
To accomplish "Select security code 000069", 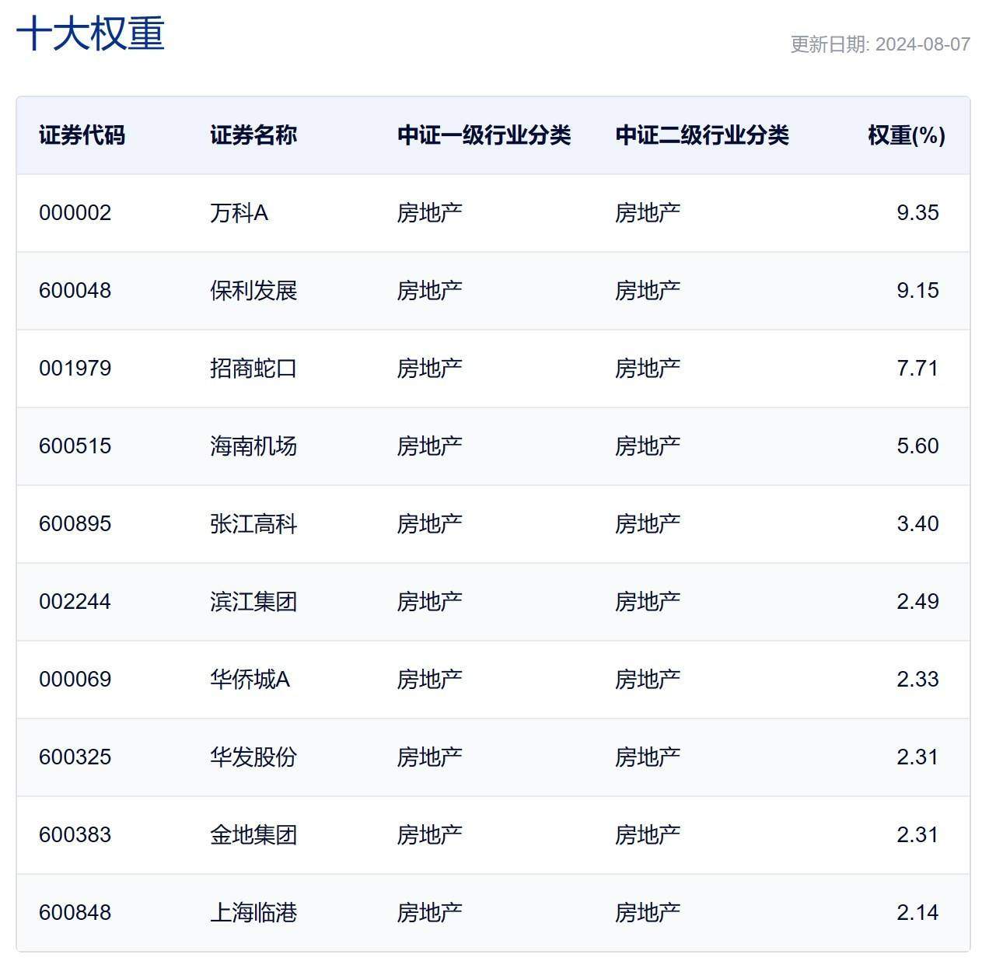I will click(75, 680).
